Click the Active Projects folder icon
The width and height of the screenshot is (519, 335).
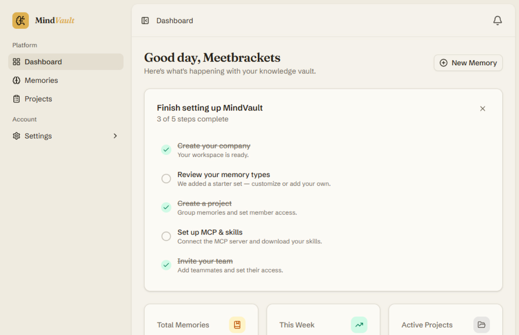click(x=481, y=325)
